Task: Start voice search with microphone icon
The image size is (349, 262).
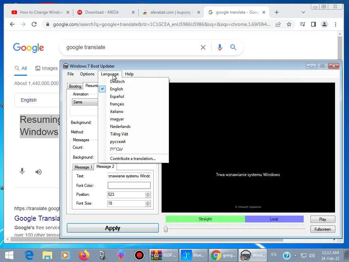Action: pyautogui.click(x=220, y=47)
